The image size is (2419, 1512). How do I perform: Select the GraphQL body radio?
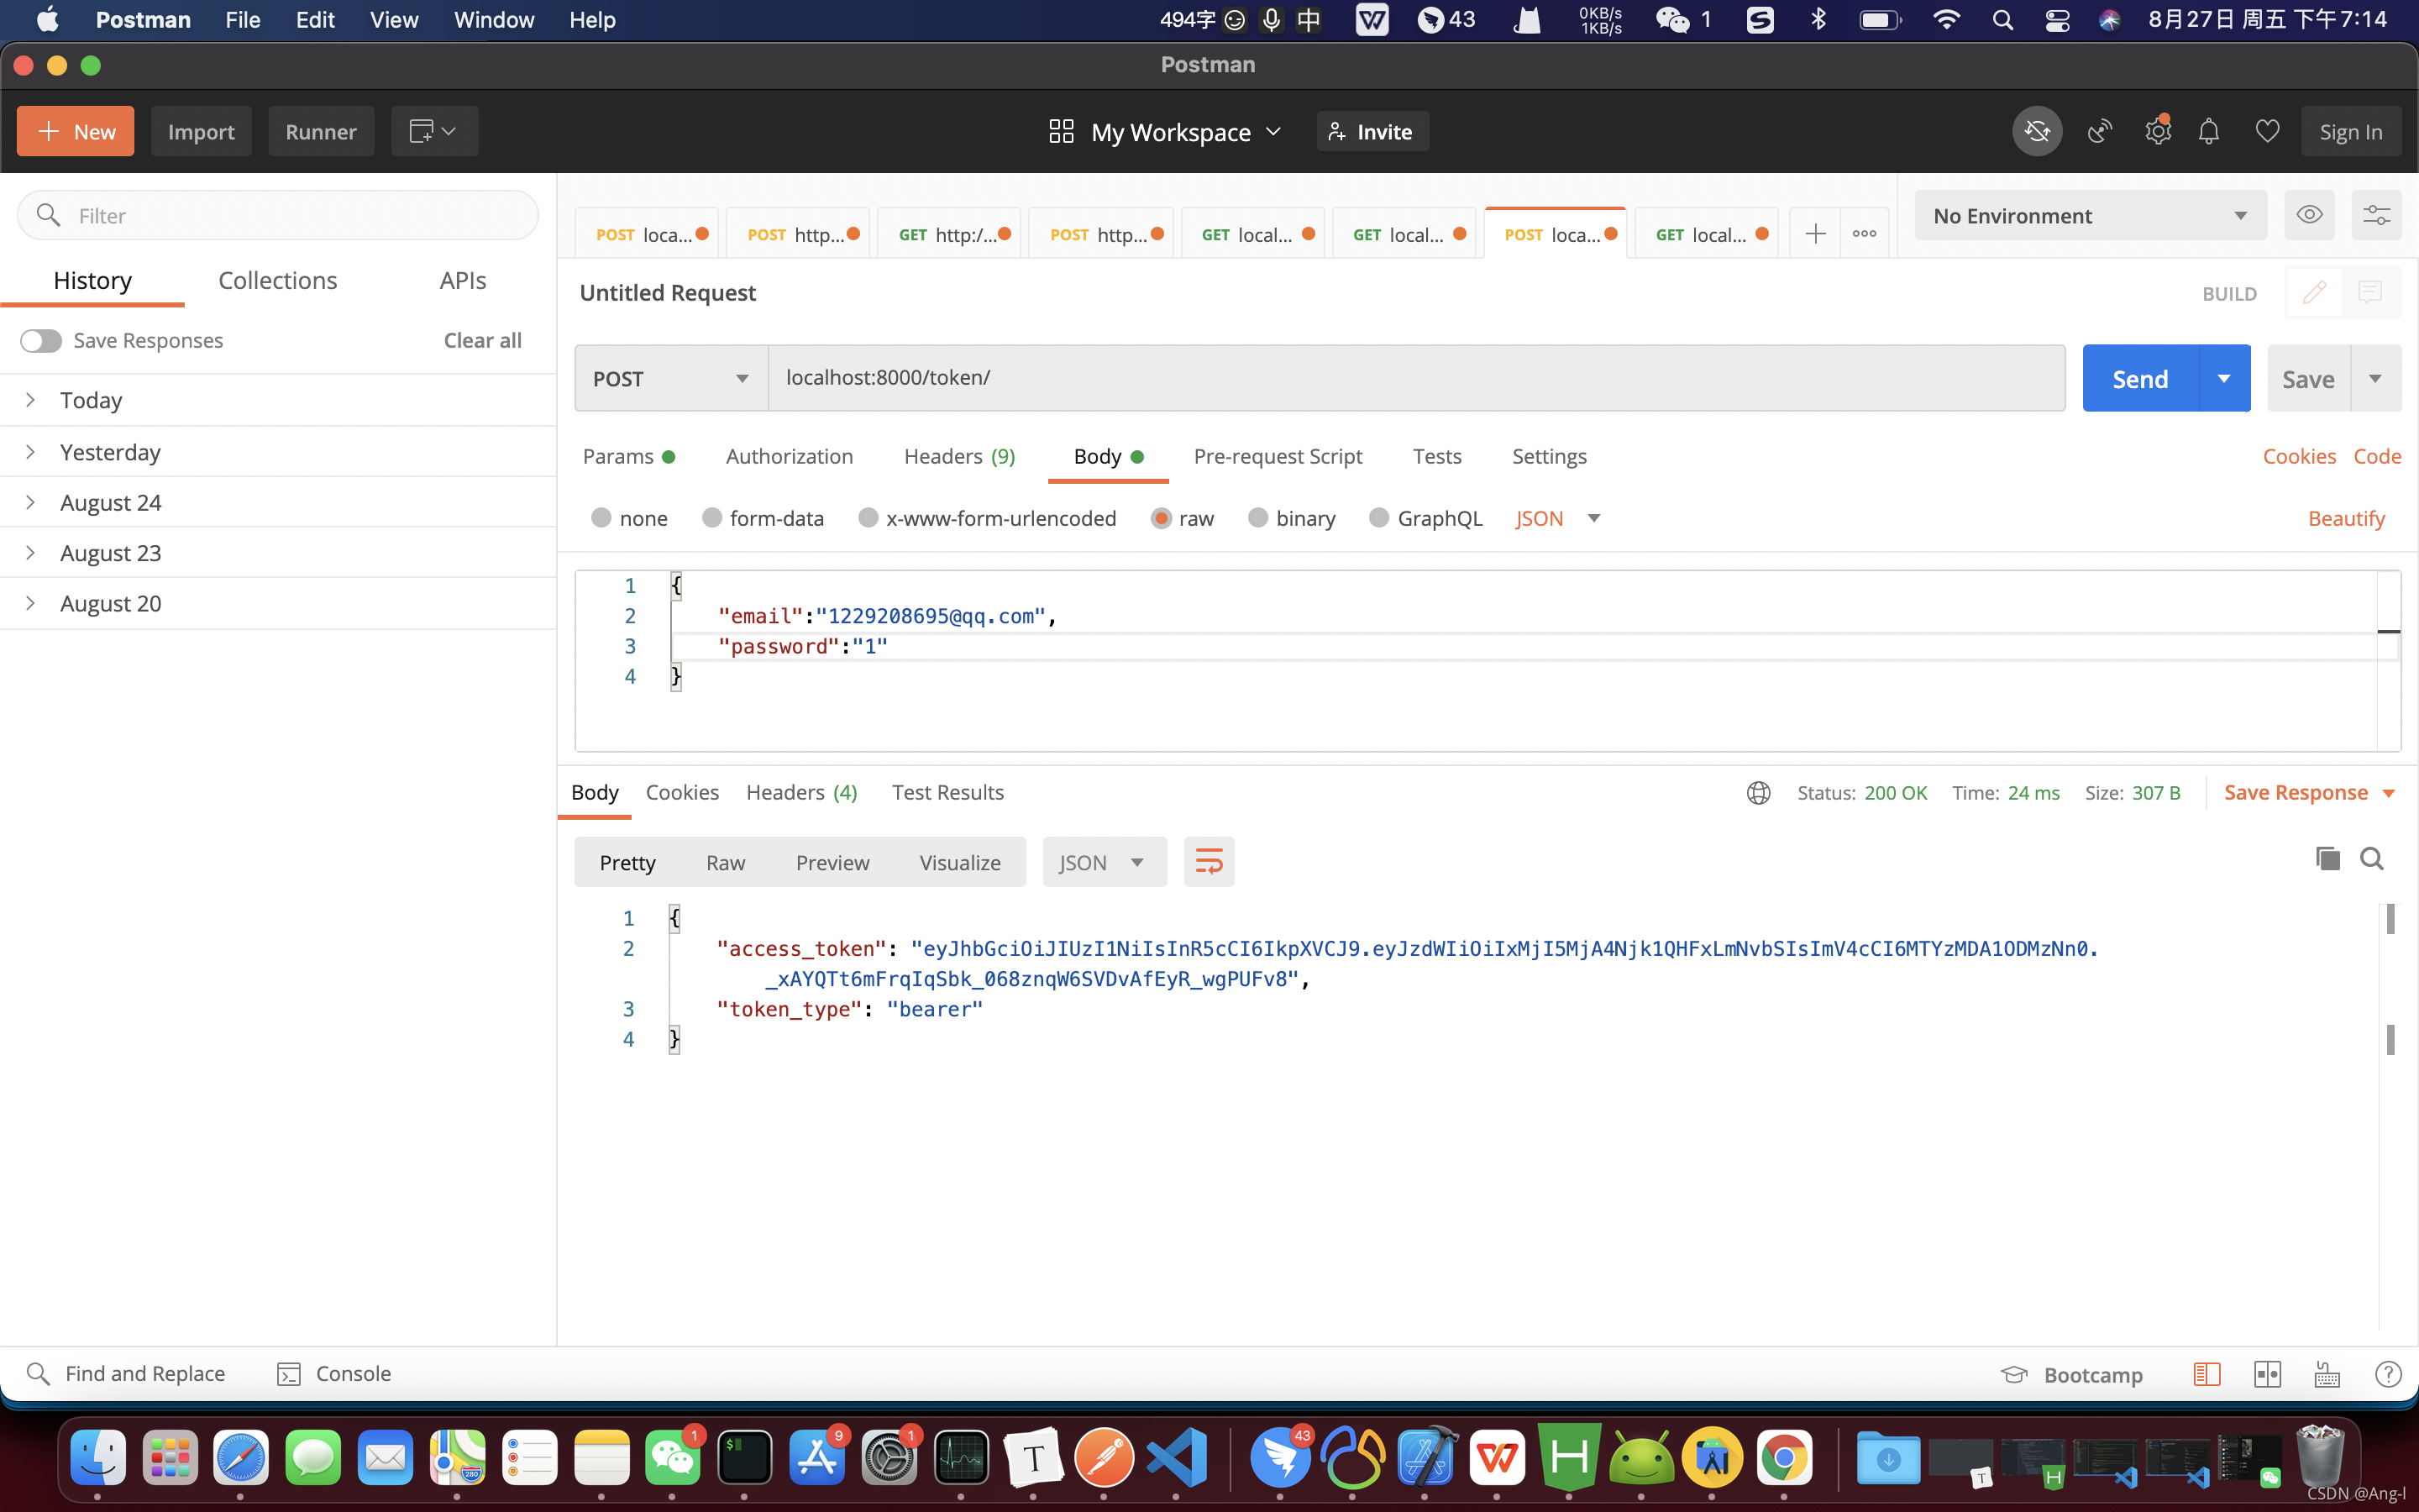pos(1378,518)
